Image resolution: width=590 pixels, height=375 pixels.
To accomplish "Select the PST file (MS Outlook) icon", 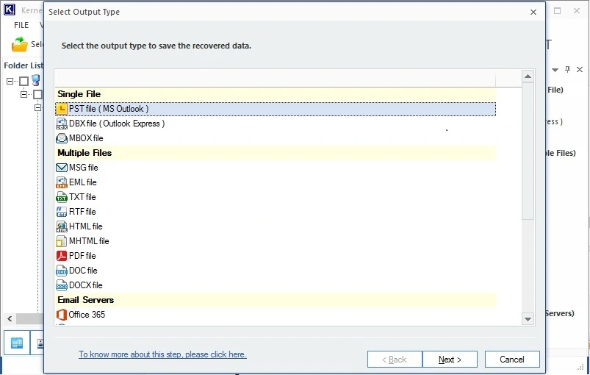I will [62, 109].
